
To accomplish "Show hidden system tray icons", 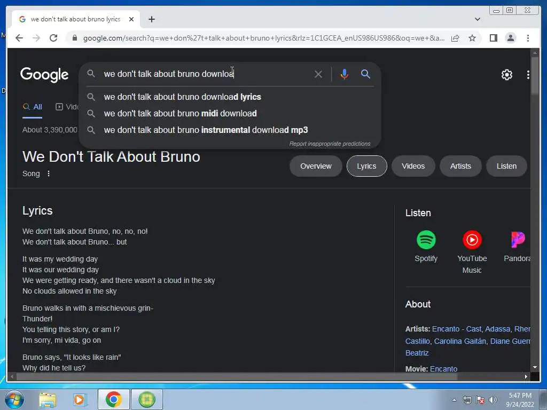I will (454, 400).
